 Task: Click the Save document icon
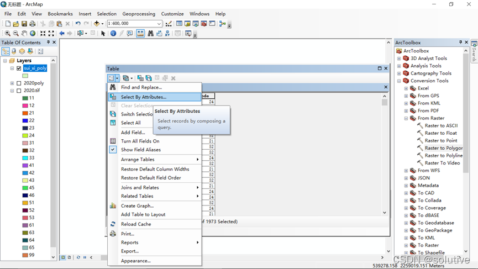coord(24,24)
